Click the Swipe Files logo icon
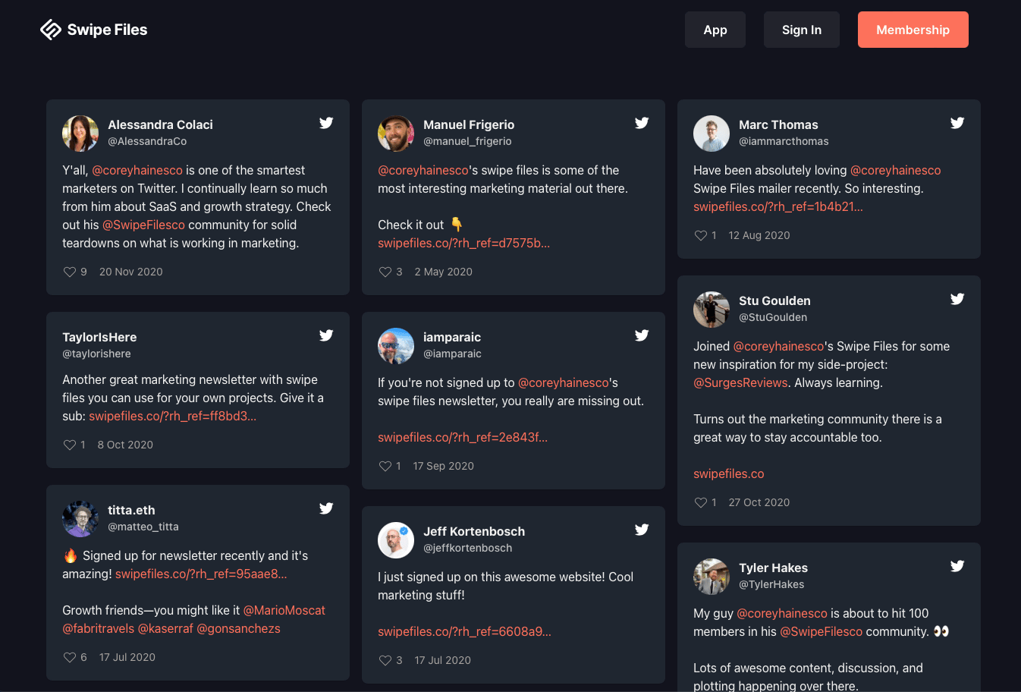The image size is (1021, 692). point(51,30)
